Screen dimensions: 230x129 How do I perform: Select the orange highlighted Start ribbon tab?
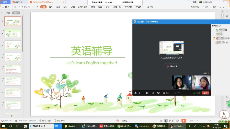[43, 7]
